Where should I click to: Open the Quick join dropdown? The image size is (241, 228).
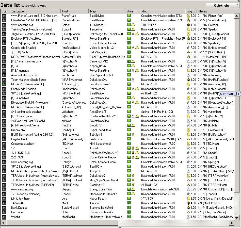point(223,6)
